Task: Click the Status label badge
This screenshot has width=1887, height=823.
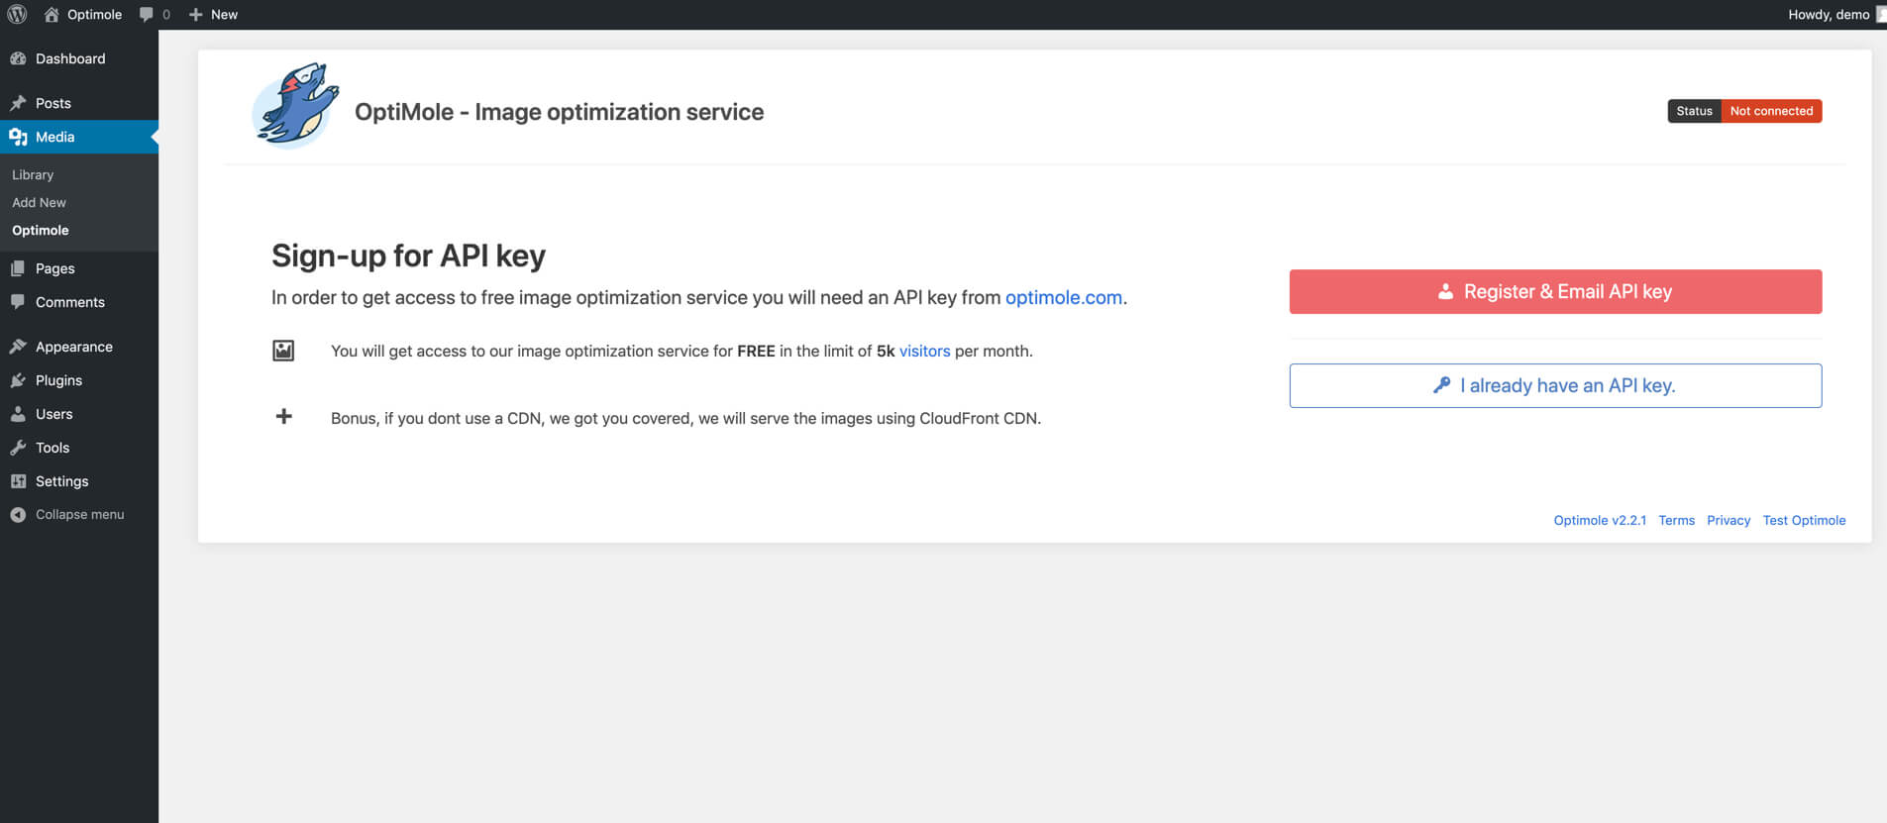Action: (x=1694, y=111)
